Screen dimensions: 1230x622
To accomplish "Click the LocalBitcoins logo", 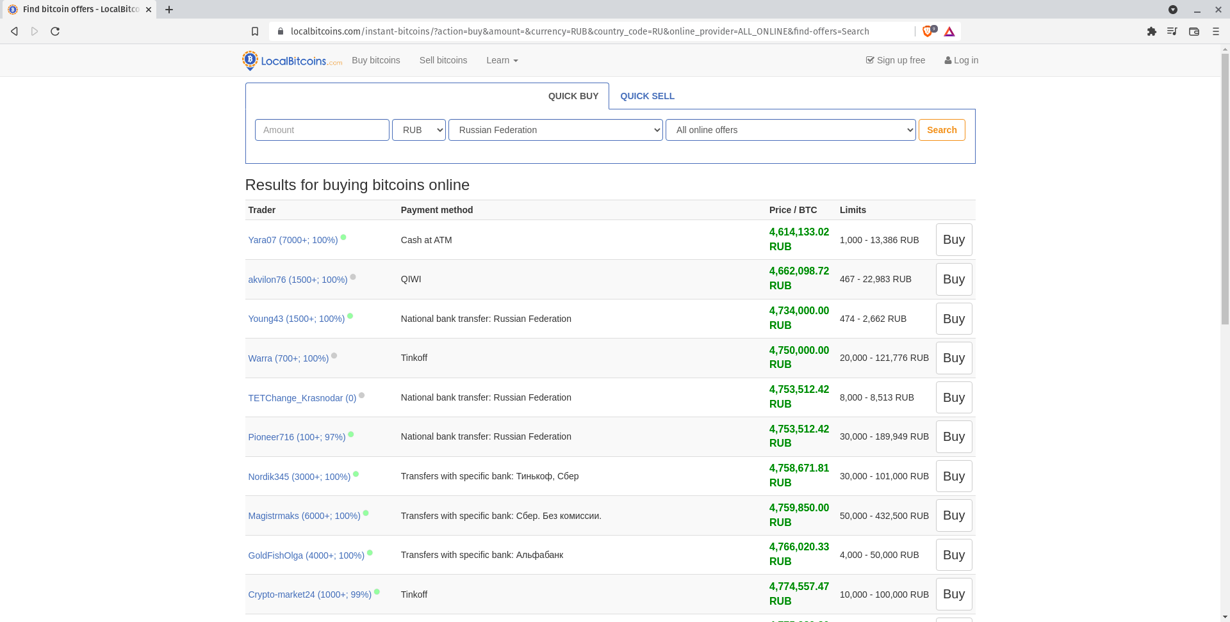I will pos(292,60).
